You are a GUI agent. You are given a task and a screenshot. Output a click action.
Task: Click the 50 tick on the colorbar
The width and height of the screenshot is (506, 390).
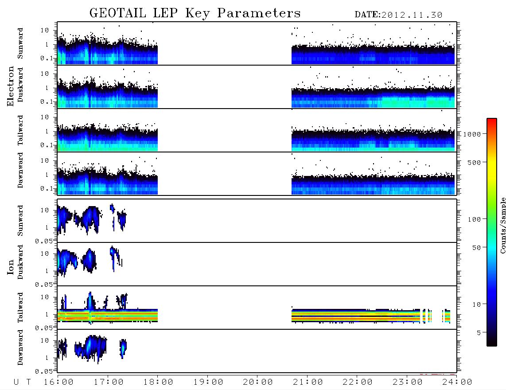[476, 248]
